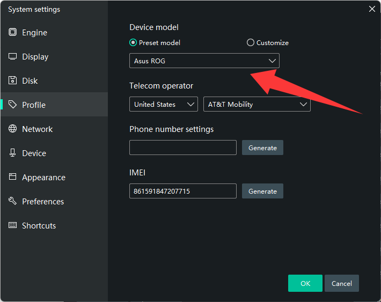Click the Profile tag icon
Viewport: 381px width, 302px height.
tap(12, 105)
